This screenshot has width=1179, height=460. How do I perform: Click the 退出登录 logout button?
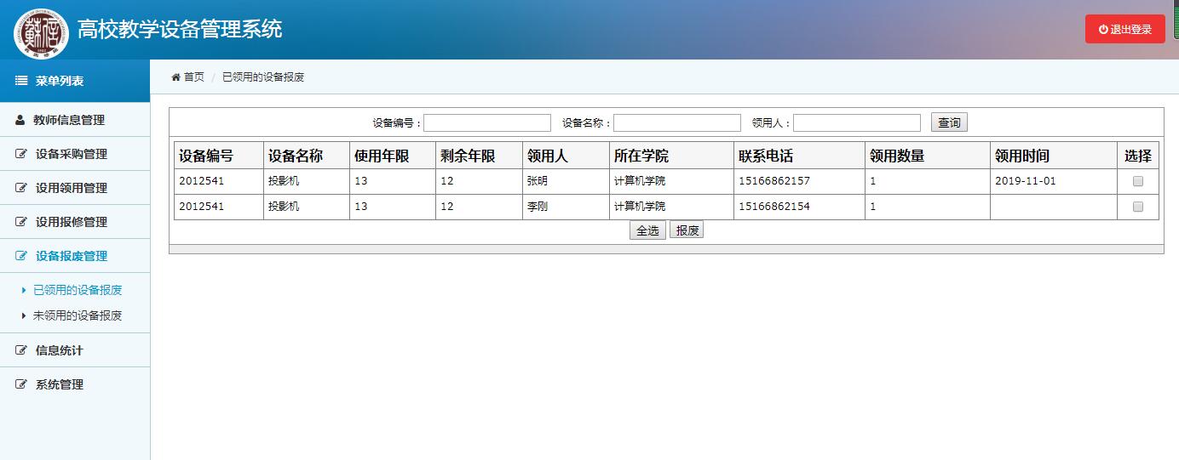(x=1124, y=29)
